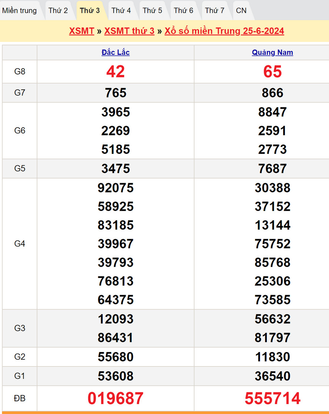
Task: Open the Quảng Nam province link
Action: (x=272, y=53)
